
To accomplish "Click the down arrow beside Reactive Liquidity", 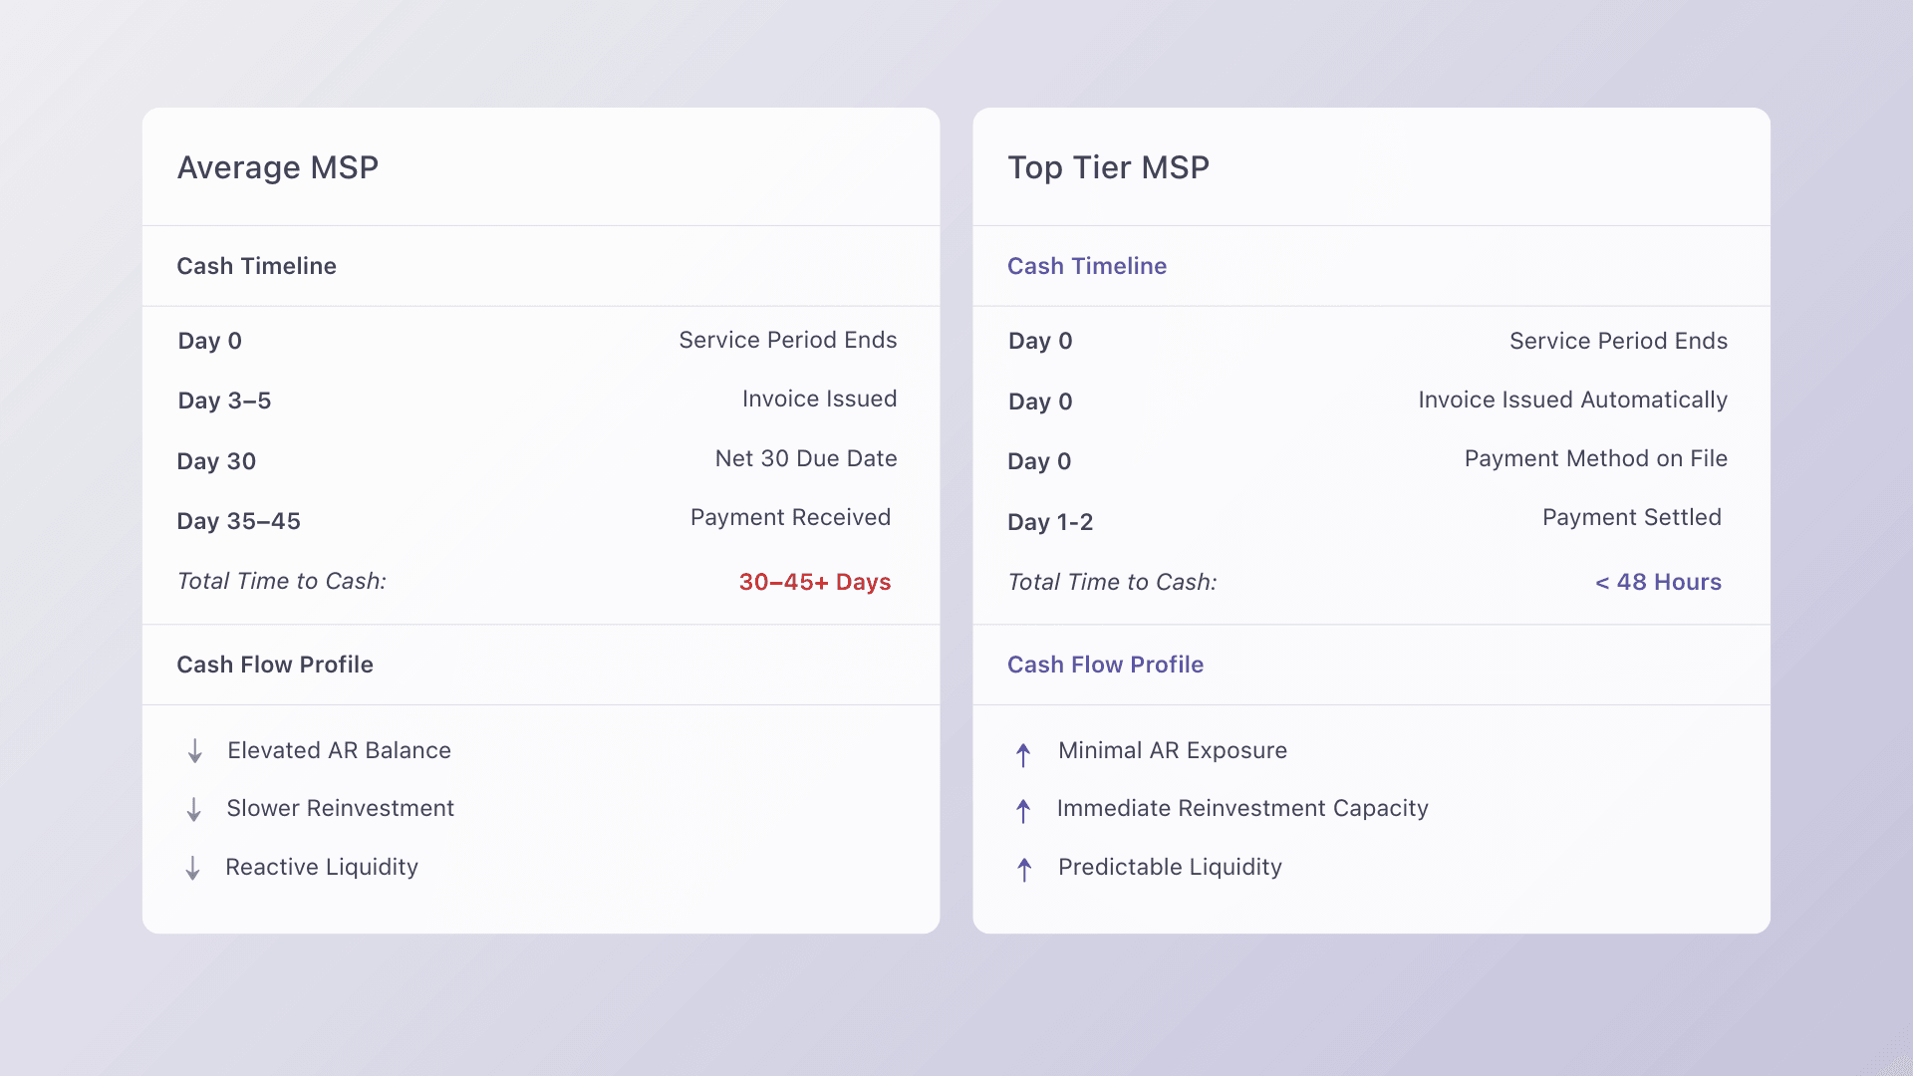I will [193, 868].
